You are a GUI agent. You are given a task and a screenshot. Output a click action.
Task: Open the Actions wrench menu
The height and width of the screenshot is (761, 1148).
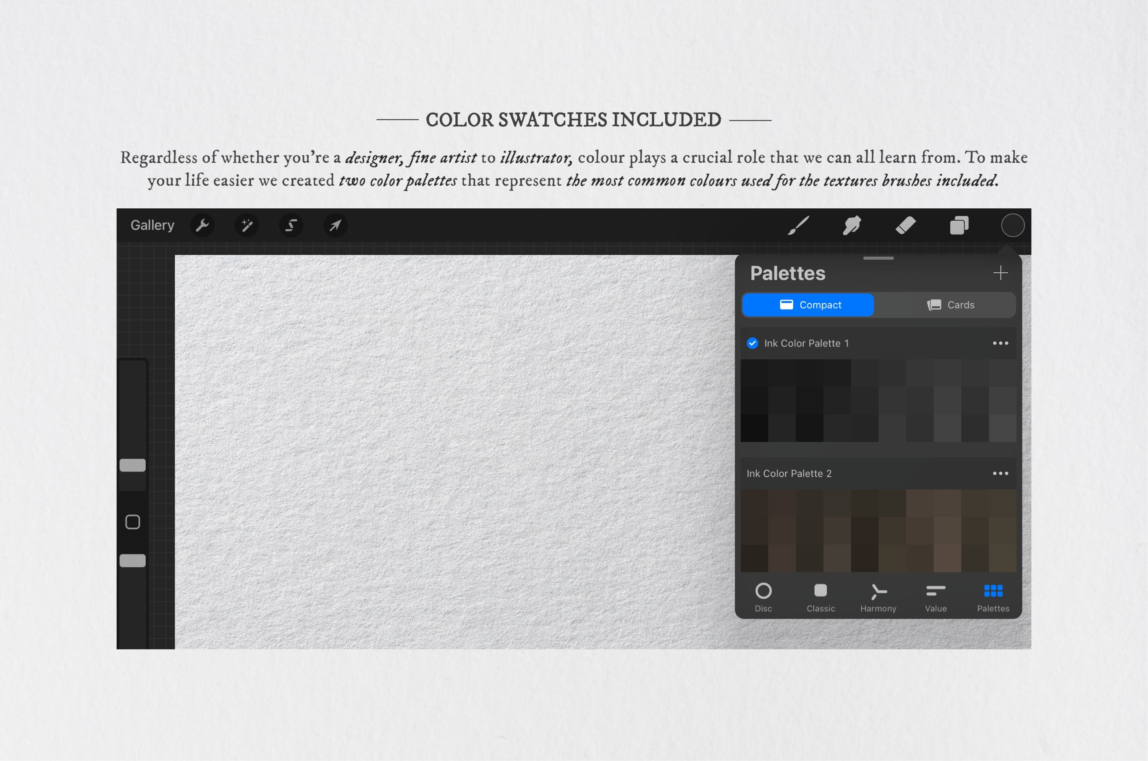pos(202,225)
